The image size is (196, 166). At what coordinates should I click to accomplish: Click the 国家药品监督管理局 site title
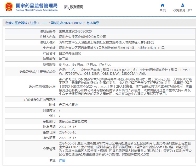click(x=37, y=5)
